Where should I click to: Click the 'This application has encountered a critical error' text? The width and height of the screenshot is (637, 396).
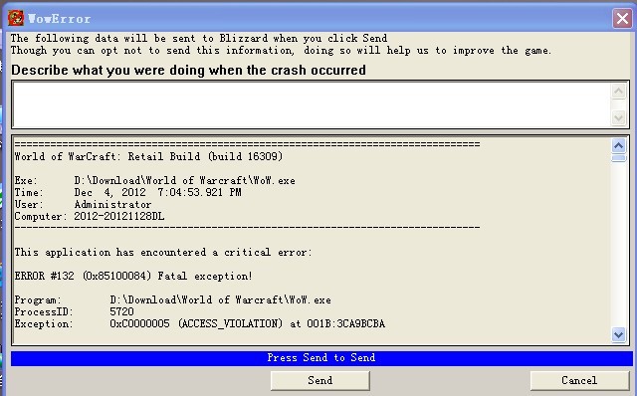click(163, 252)
